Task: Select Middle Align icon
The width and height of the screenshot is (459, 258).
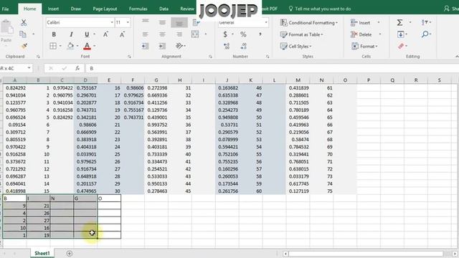Action: coord(162,22)
